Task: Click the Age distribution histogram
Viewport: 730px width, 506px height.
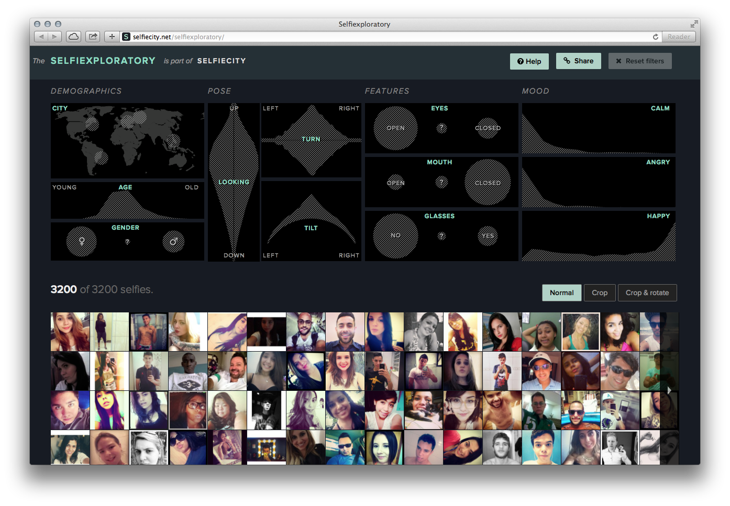Action: coord(126,206)
